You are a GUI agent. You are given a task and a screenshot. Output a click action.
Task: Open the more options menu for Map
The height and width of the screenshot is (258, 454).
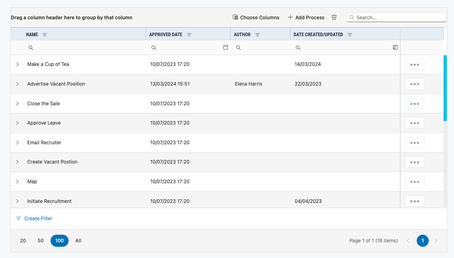click(415, 182)
